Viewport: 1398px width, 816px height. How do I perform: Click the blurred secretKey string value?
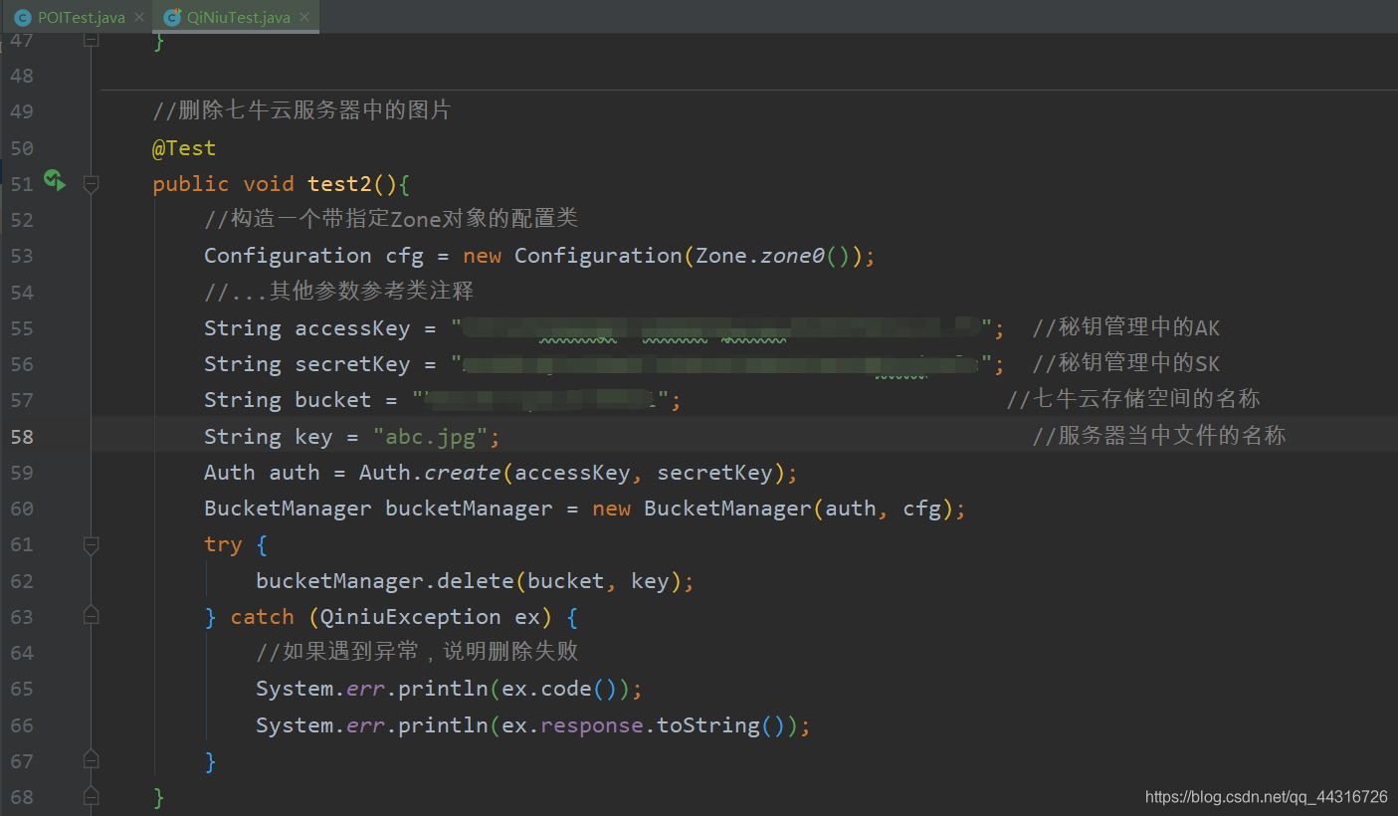click(721, 364)
